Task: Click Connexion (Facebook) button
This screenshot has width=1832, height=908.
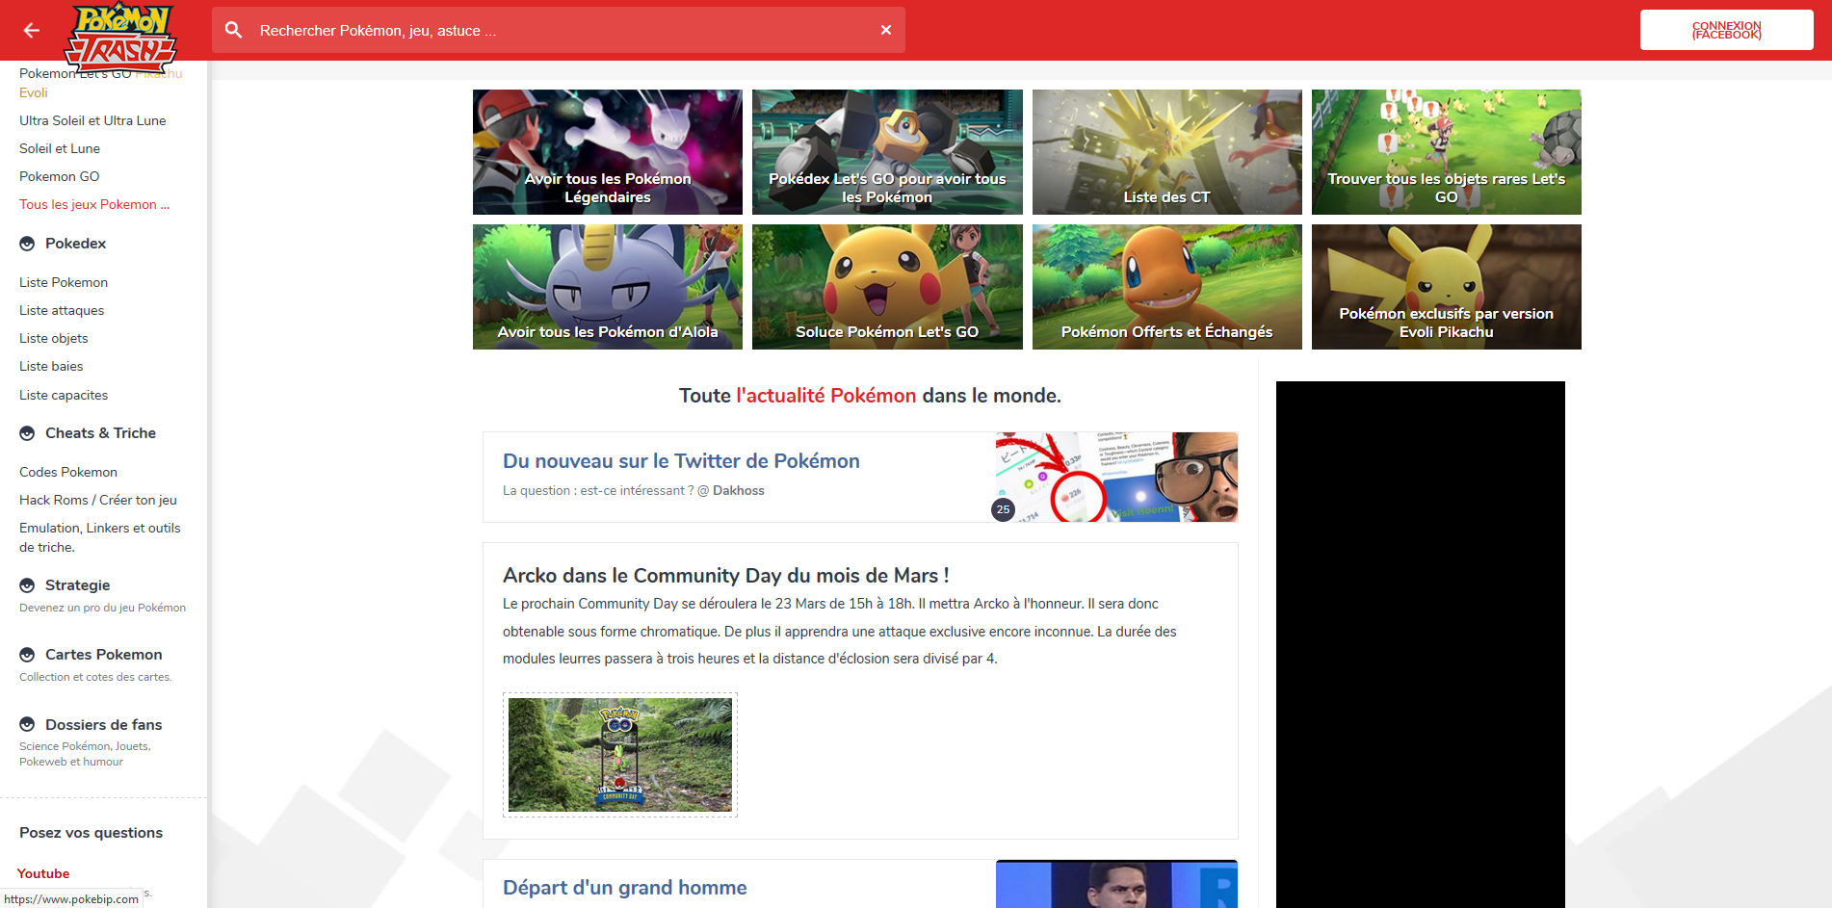Action: tap(1726, 30)
